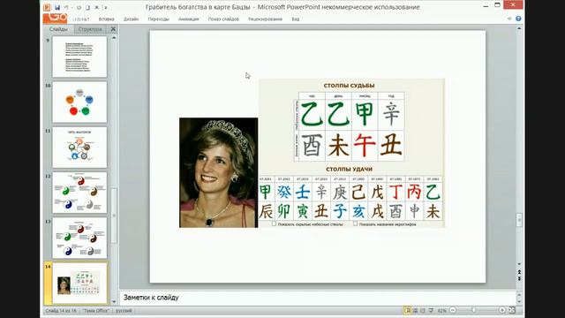The image size is (565, 318).
Task: Open the Вид ribbon tab
Action: point(296,19)
